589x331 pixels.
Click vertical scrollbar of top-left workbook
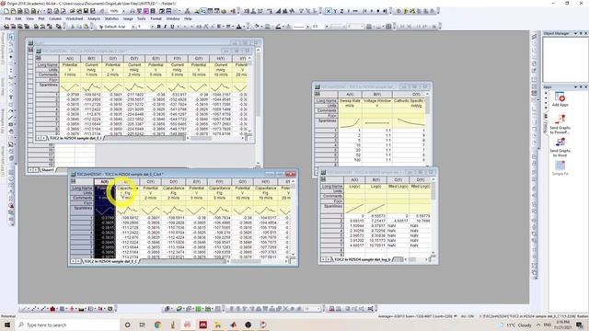coord(249,96)
